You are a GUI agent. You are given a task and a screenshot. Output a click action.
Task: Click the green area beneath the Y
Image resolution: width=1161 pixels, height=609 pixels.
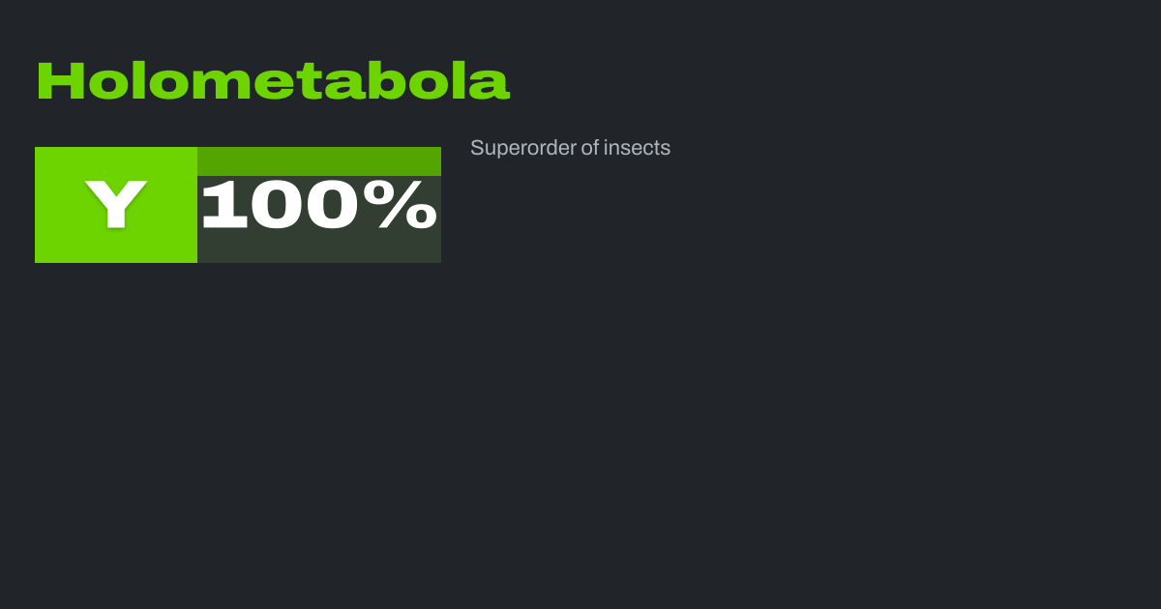point(116,247)
